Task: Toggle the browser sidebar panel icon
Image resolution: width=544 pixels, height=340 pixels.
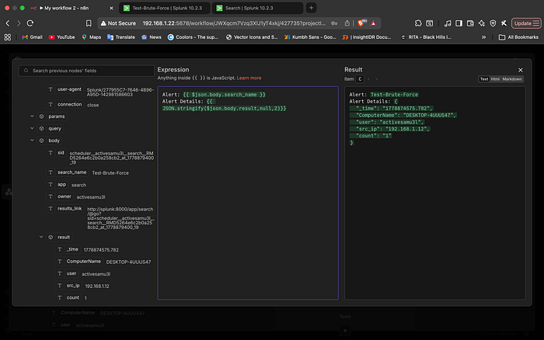Action: tap(459, 23)
